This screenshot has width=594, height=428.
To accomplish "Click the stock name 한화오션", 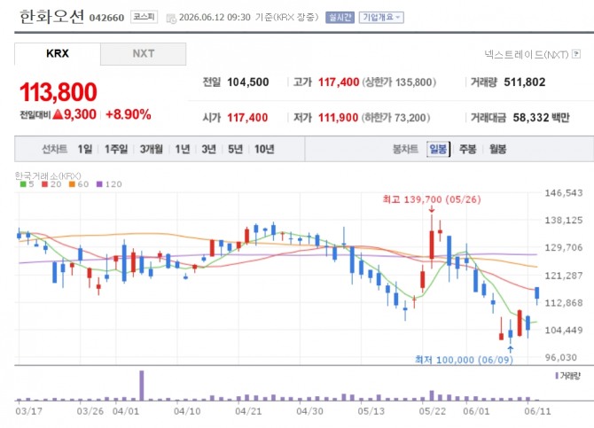I will coord(51,17).
